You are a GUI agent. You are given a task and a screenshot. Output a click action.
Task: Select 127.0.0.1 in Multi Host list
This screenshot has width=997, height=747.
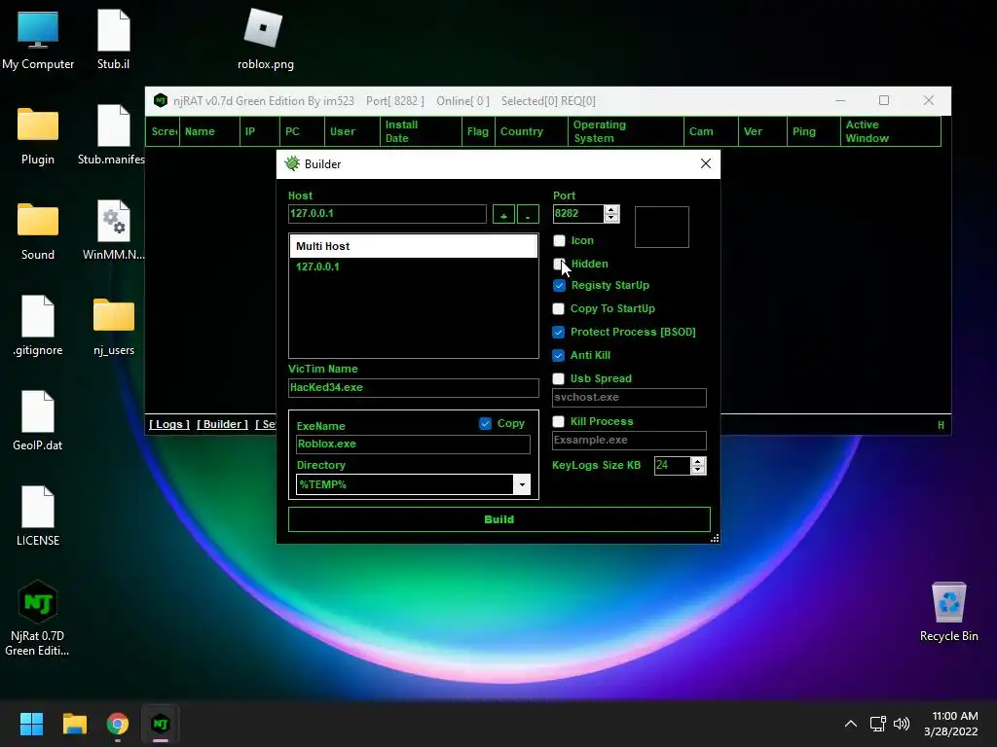pos(317,267)
